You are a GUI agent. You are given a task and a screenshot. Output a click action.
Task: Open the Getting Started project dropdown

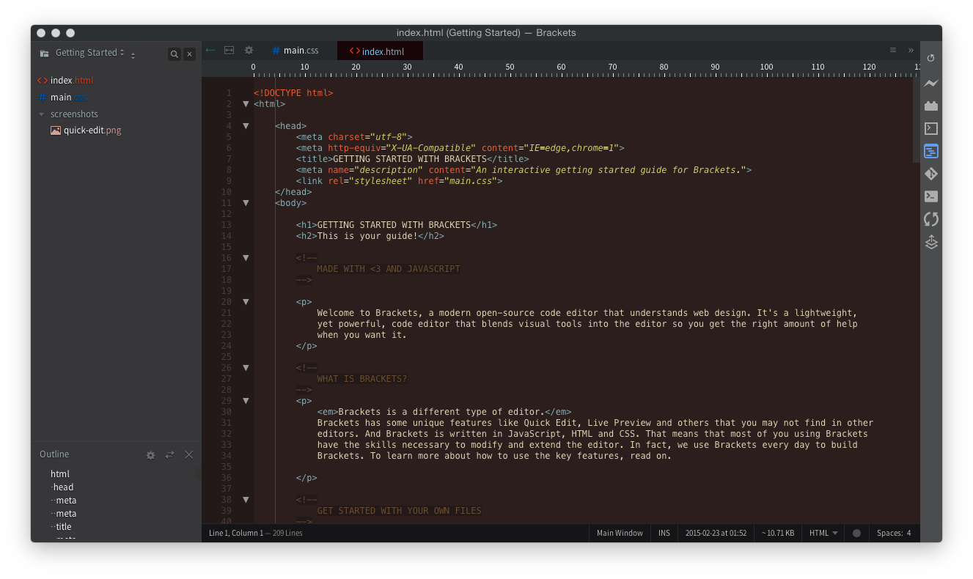click(x=90, y=53)
